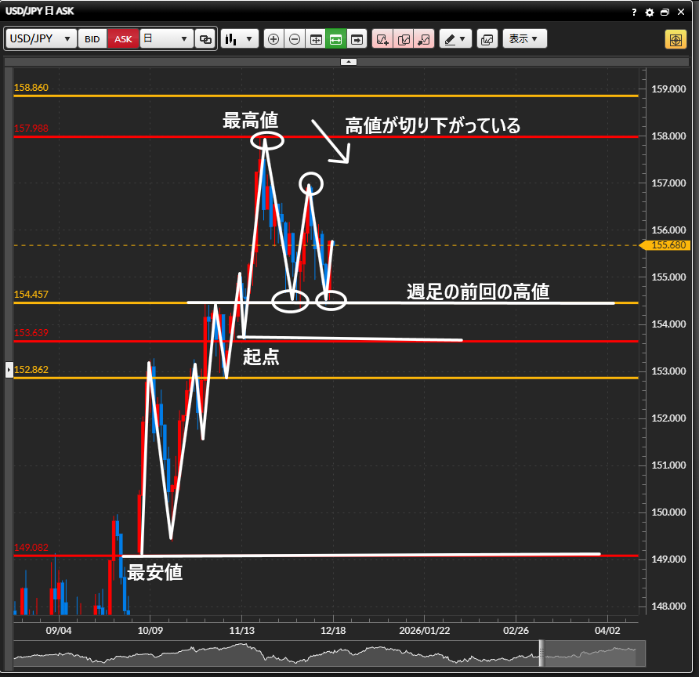Select the red ASK price toggle
This screenshot has width=699, height=677.
(123, 39)
